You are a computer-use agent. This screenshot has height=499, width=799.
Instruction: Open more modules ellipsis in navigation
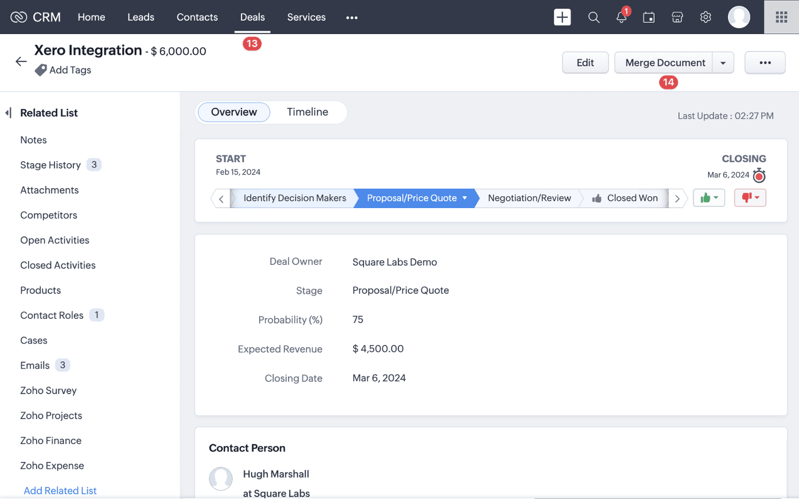[352, 17]
